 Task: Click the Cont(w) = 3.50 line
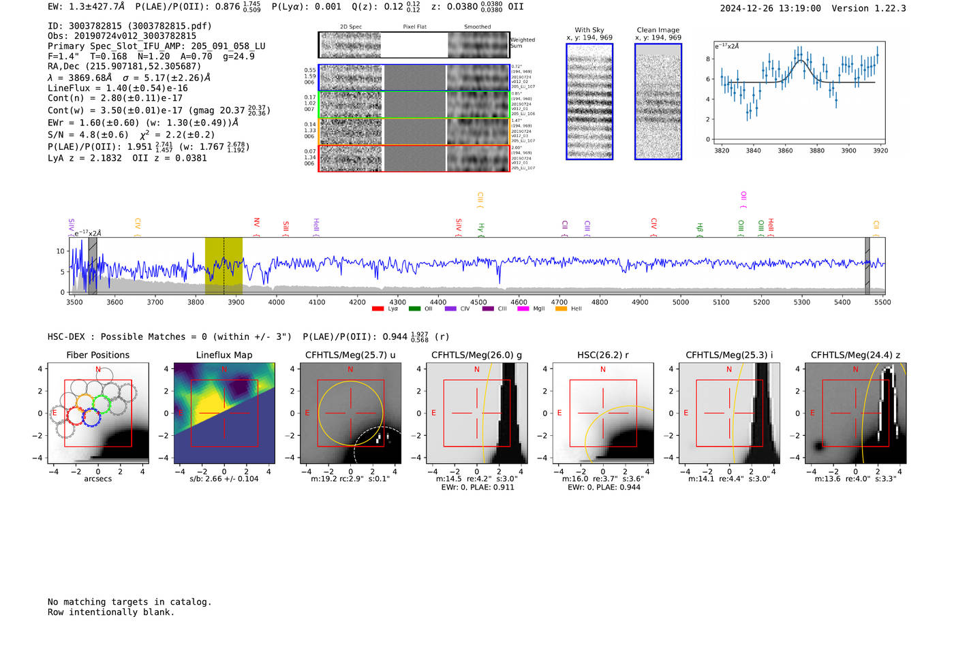159,110
